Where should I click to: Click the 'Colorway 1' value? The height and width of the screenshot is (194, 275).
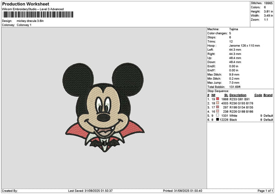coord(24,25)
